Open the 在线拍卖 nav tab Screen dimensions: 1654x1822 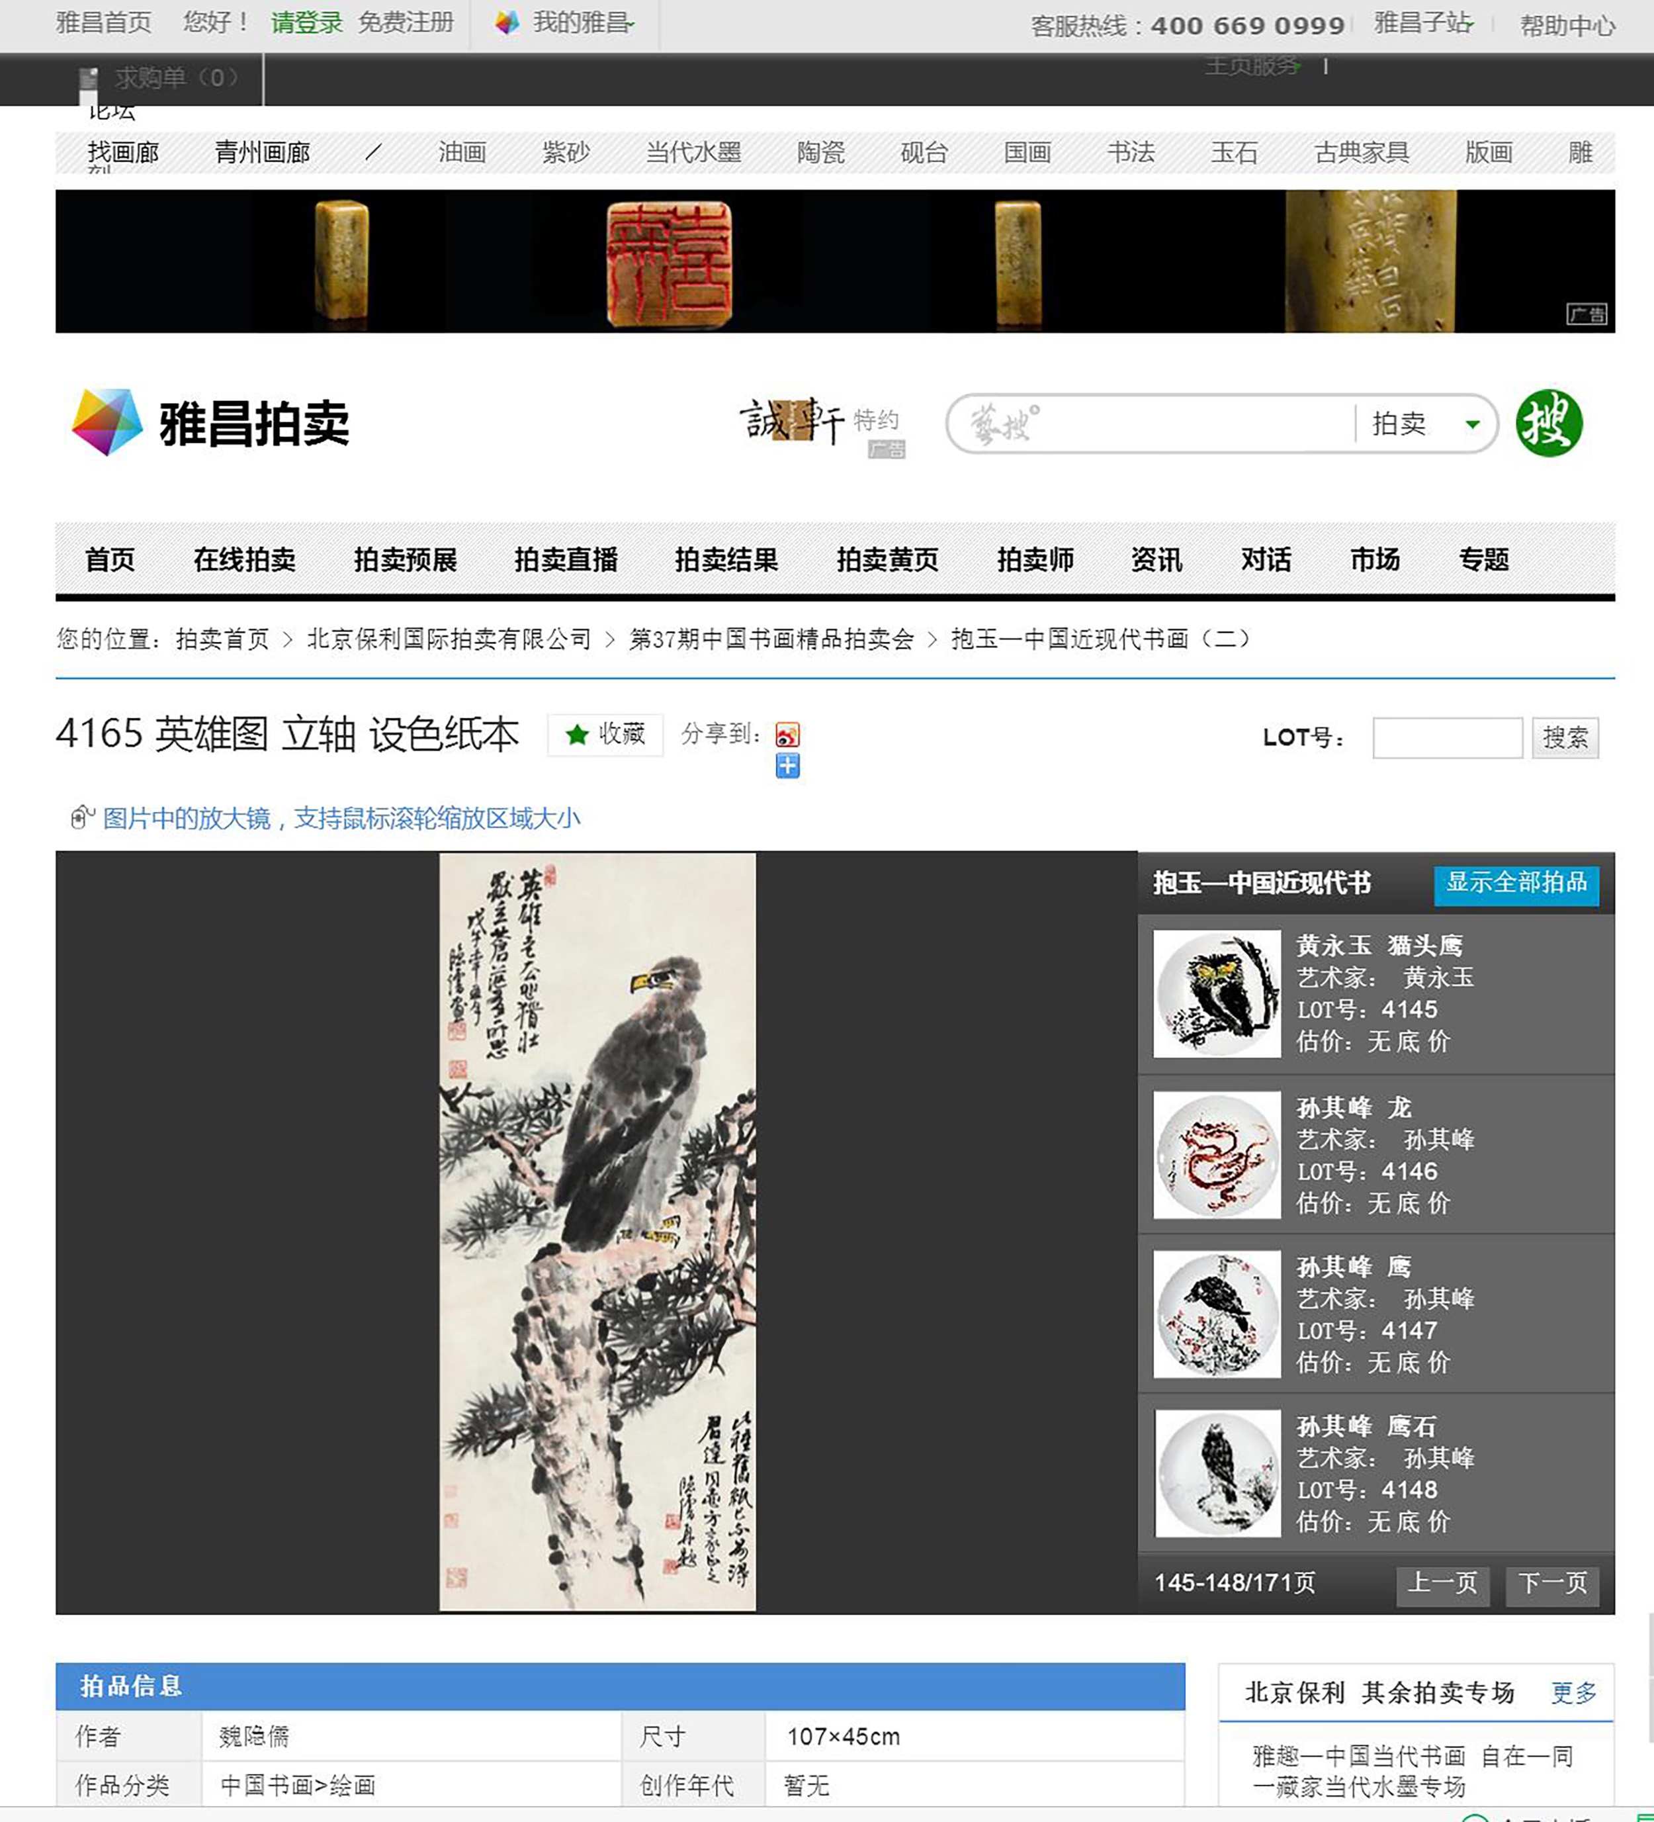pyautogui.click(x=245, y=559)
